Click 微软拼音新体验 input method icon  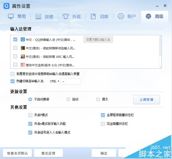coord(23,48)
